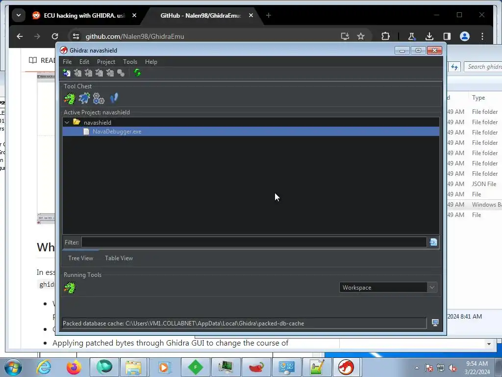This screenshot has width=502, height=377.
Task: Open the Windows Start button
Action: coord(13,367)
